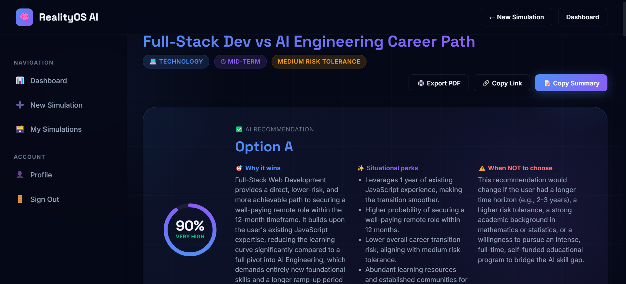Click the laptop icon in TECHNOLOGY tag
This screenshot has height=284, width=626.
click(153, 62)
